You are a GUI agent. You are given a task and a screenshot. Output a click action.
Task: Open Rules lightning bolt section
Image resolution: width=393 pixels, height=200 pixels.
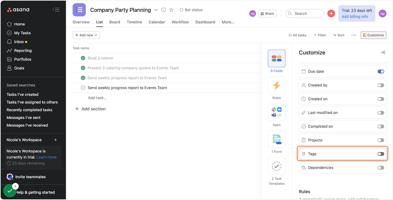(x=276, y=88)
